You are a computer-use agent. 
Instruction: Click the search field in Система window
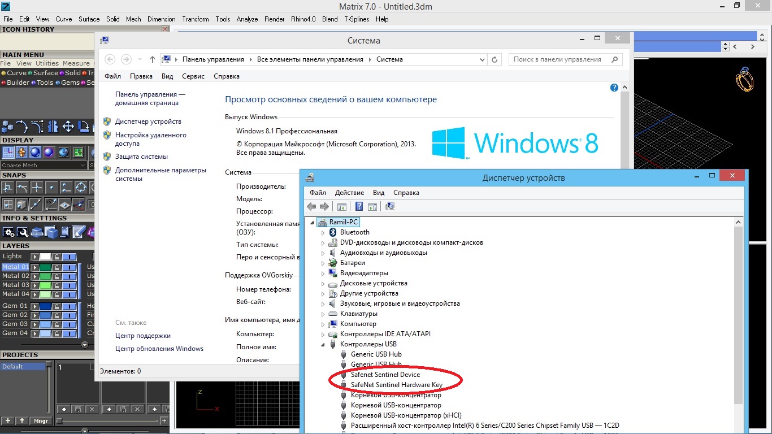click(565, 59)
